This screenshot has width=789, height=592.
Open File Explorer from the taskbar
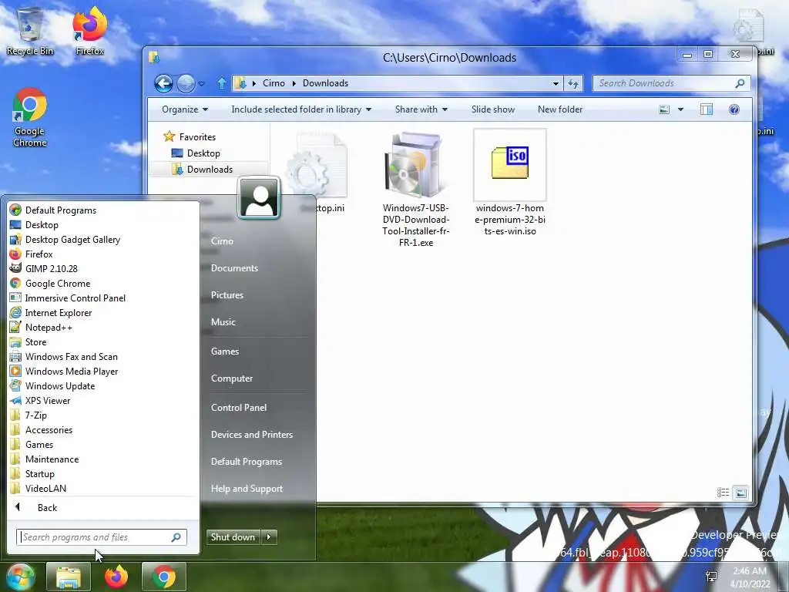tap(69, 577)
